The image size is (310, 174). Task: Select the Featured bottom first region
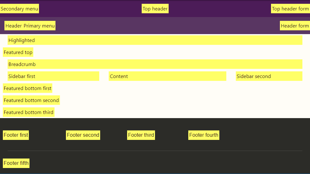pos(28,88)
